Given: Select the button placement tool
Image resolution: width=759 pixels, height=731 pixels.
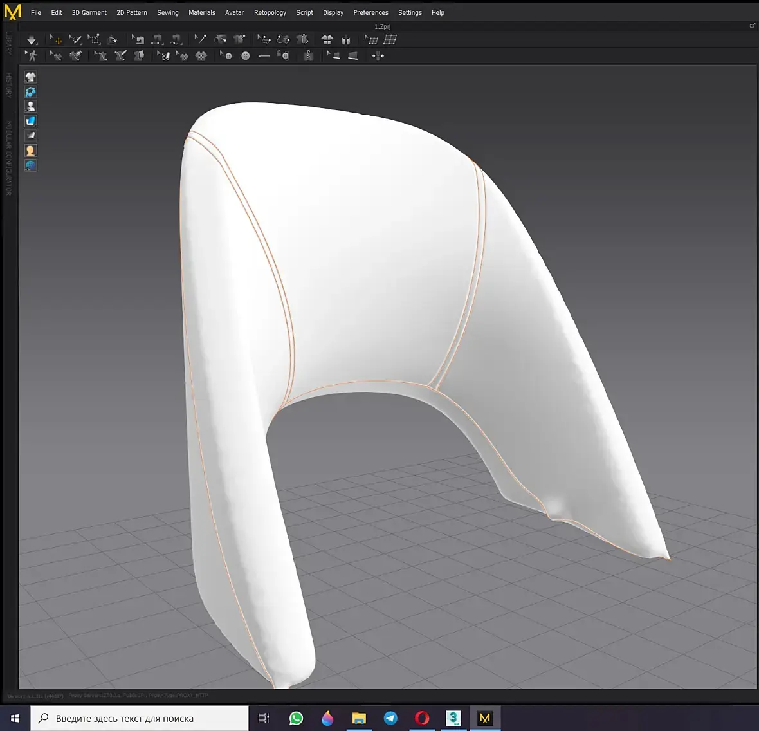Looking at the screenshot, I should pyautogui.click(x=245, y=56).
